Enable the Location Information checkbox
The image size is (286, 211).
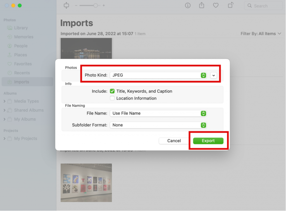[112, 98]
